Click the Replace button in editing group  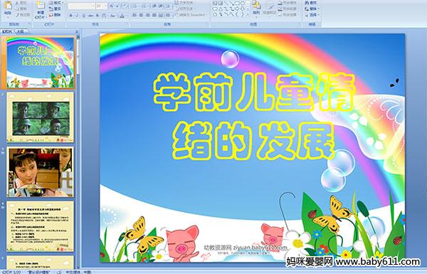click(311, 9)
